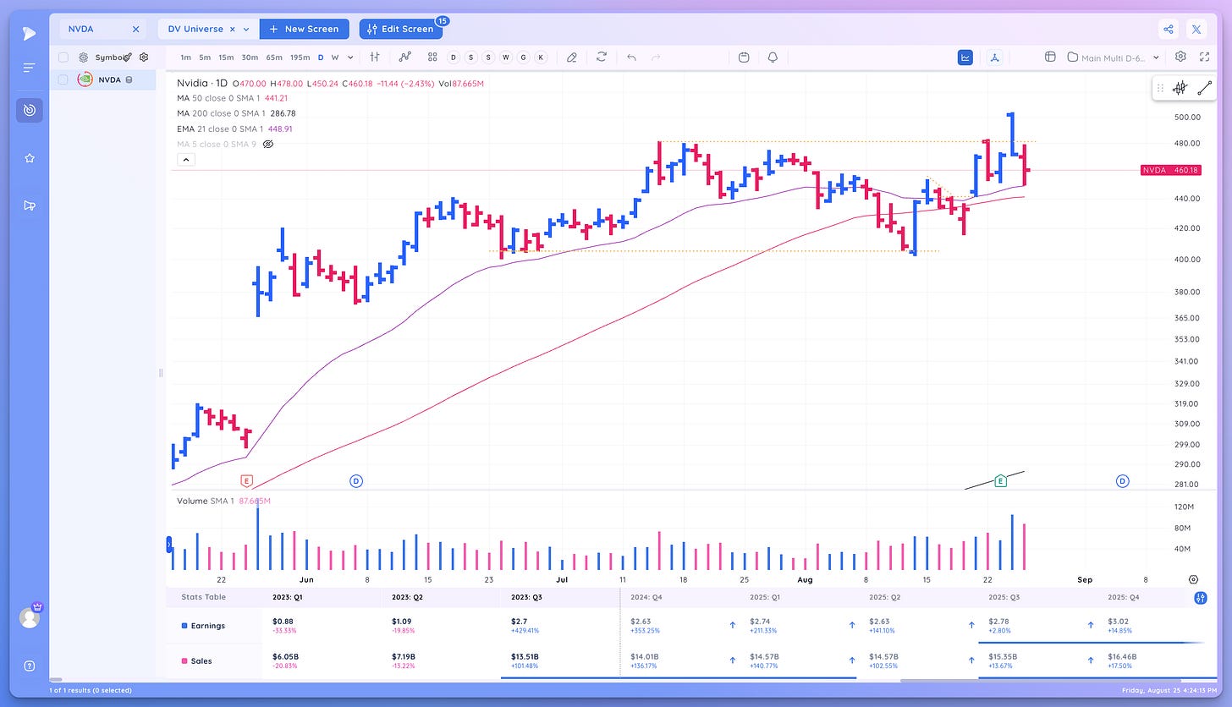Toggle MA 5 indicator visibility eye
This screenshot has height=707, width=1232.
(268, 145)
